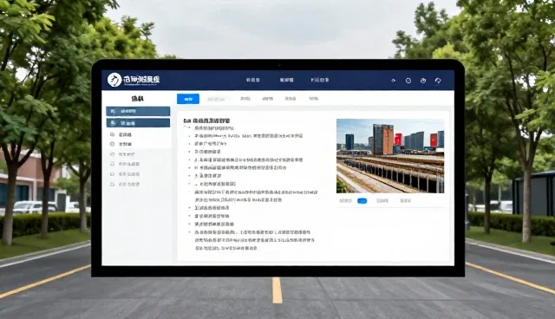Screen dimensions: 555x319
Task: Click the circular site logo in the header
Action: point(114,80)
